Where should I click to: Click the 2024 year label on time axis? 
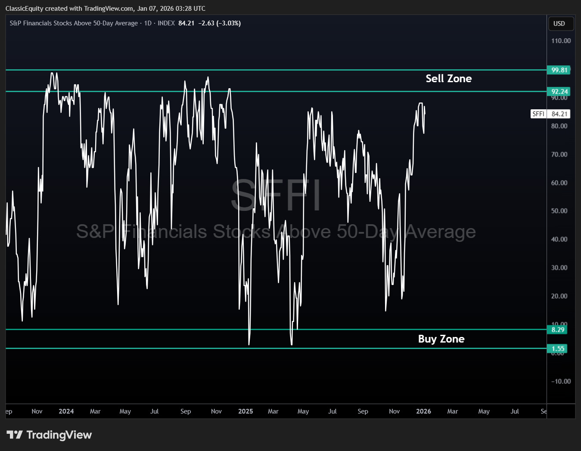(x=66, y=411)
